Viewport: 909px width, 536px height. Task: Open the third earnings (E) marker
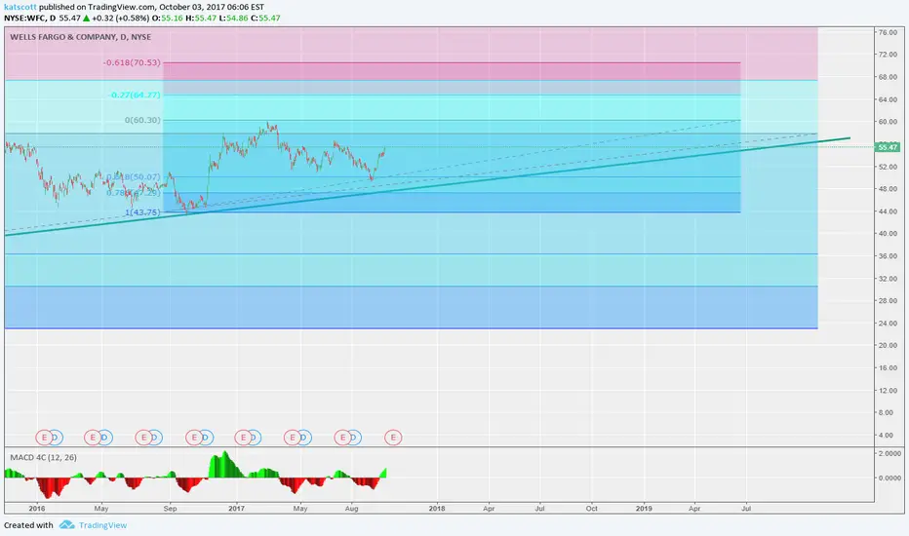[143, 438]
